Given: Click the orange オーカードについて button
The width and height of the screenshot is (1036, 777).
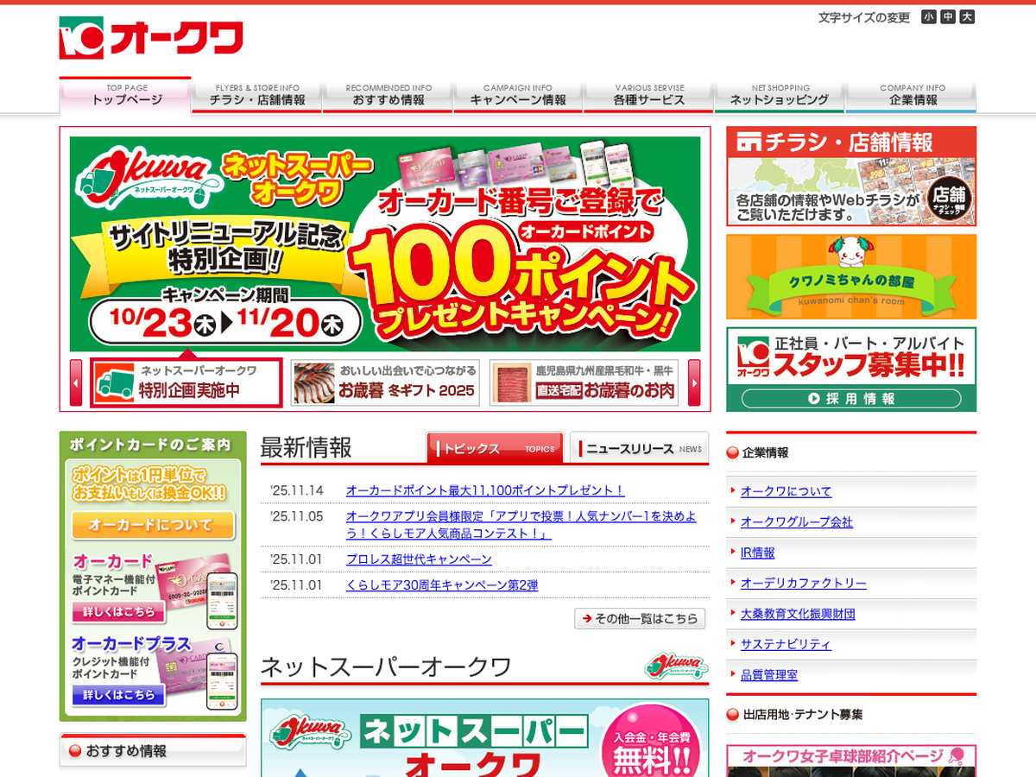Looking at the screenshot, I should pos(153,525).
